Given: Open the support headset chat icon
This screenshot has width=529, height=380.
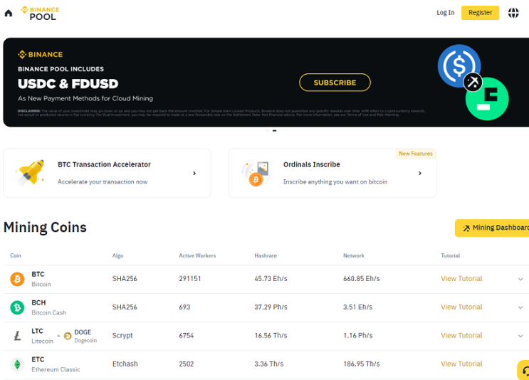Looking at the screenshot, I should tap(524, 370).
